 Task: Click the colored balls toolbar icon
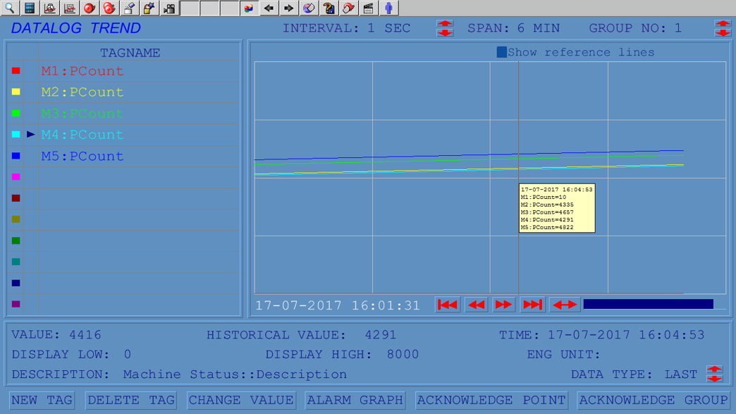click(249, 8)
